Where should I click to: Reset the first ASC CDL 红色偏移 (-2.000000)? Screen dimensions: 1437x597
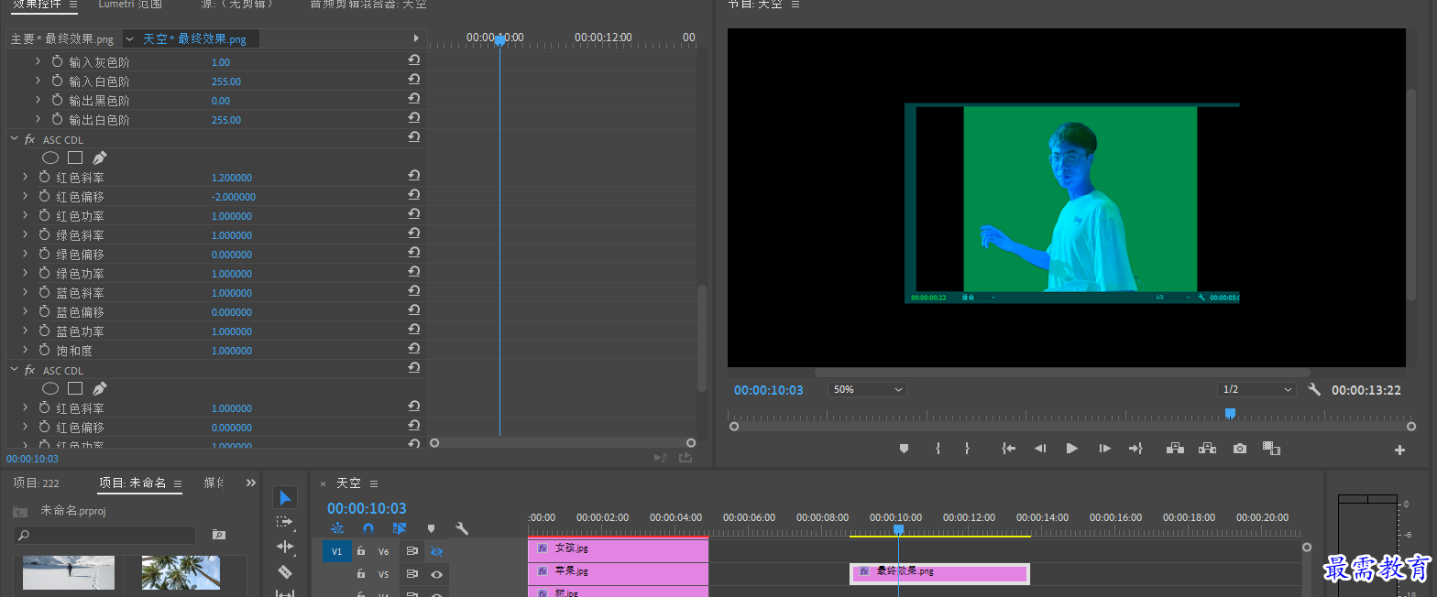[414, 195]
